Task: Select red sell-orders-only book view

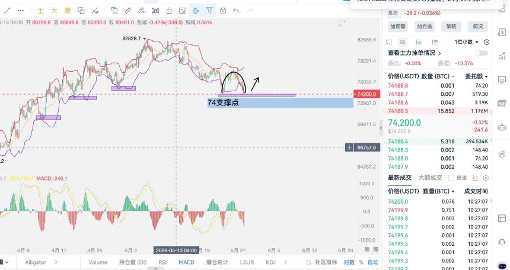Action: (x=435, y=42)
